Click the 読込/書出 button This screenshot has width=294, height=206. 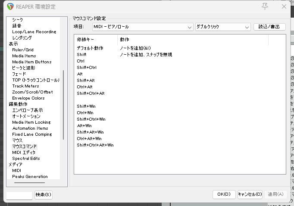269,27
